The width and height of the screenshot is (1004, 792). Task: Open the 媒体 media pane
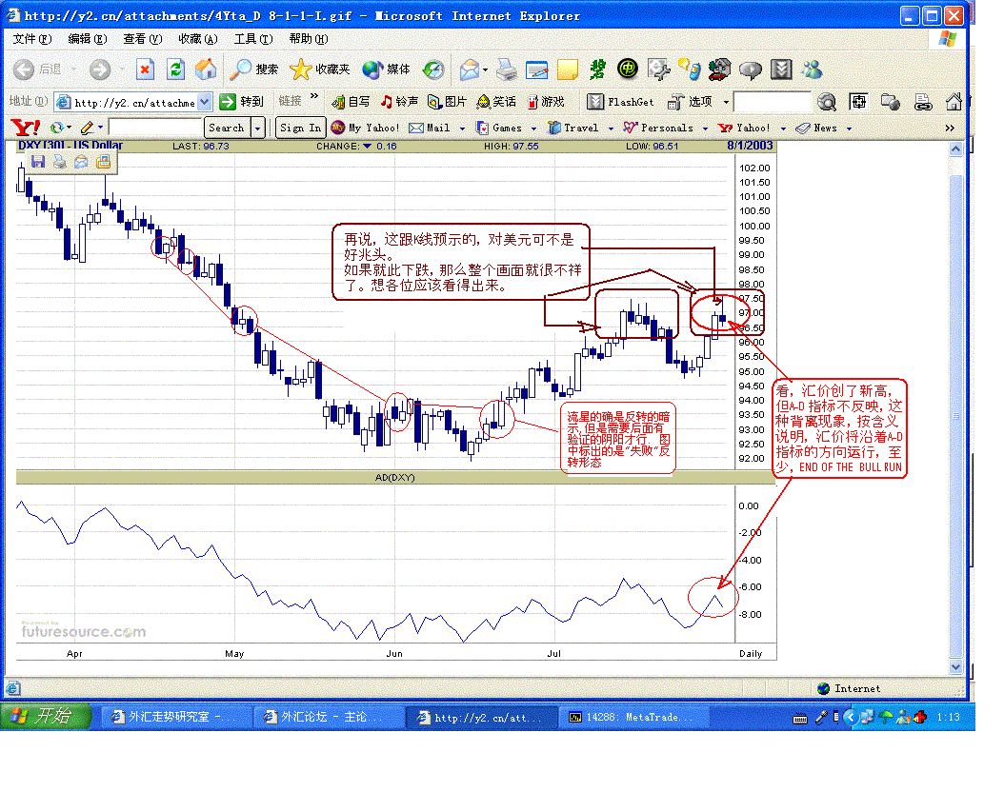pyautogui.click(x=386, y=69)
